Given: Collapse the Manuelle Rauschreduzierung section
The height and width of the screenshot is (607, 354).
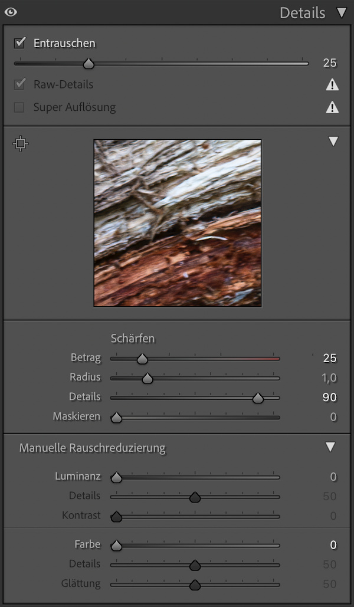Looking at the screenshot, I should pos(330,447).
